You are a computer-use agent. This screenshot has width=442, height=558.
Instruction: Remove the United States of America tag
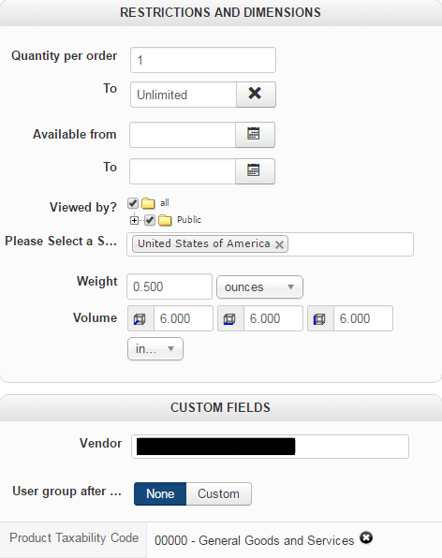tap(280, 244)
